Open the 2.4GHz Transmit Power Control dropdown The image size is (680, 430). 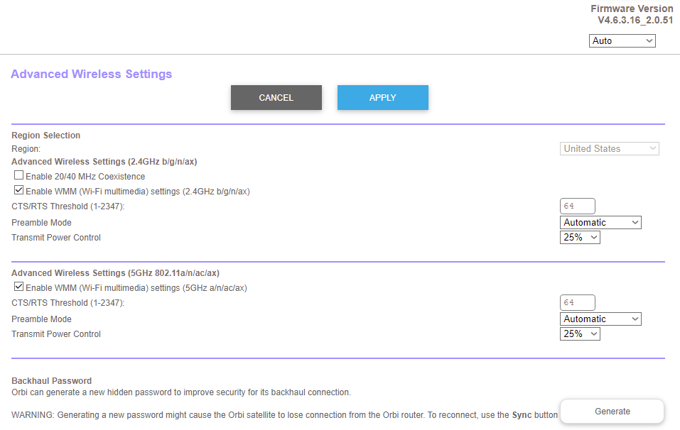point(580,238)
